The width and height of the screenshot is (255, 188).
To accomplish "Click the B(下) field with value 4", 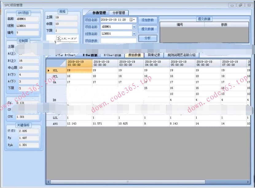I will (29, 75).
